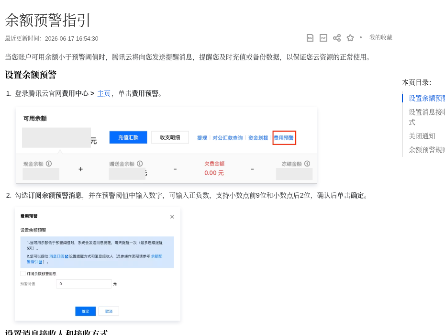
Task: Open the 主页 link in step 1
Action: click(x=103, y=93)
